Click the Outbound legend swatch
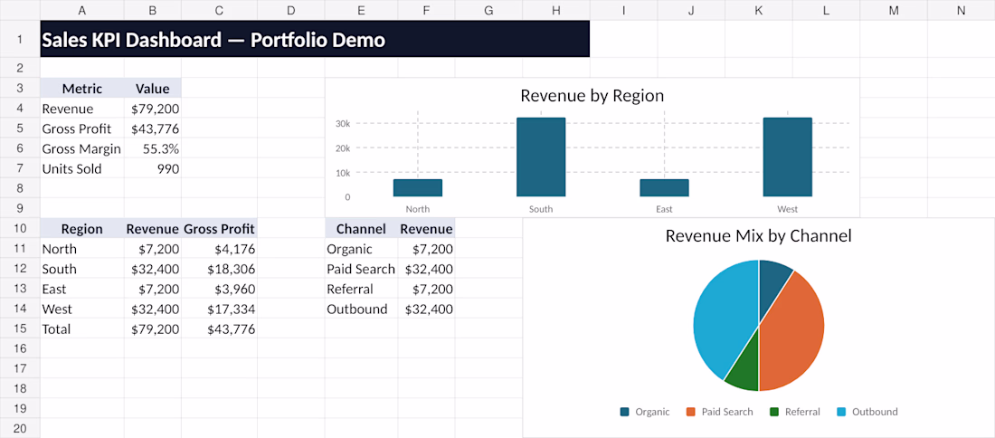Screen dimensions: 995x438 point(841,412)
